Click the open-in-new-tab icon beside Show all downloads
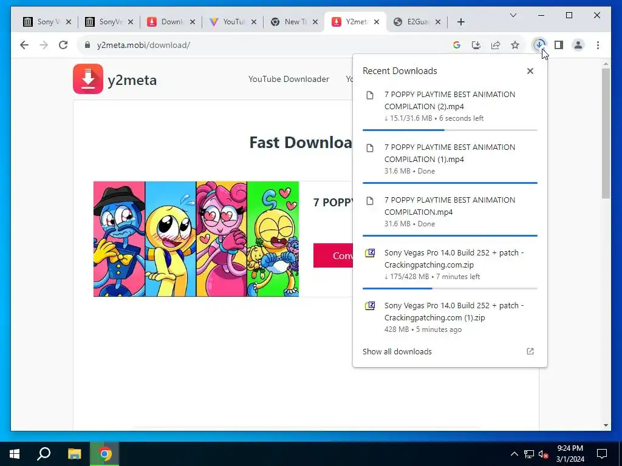This screenshot has width=622, height=466. (x=530, y=351)
